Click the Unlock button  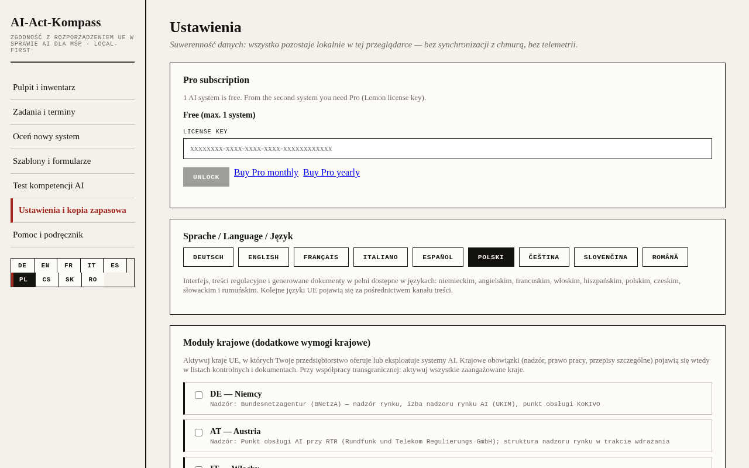click(x=206, y=177)
